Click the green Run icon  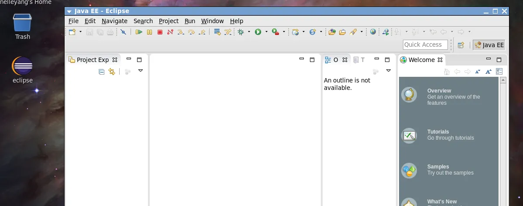258,32
